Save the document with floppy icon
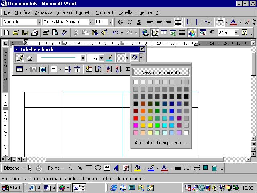Screen dimensions: 257x193 coord(25,33)
